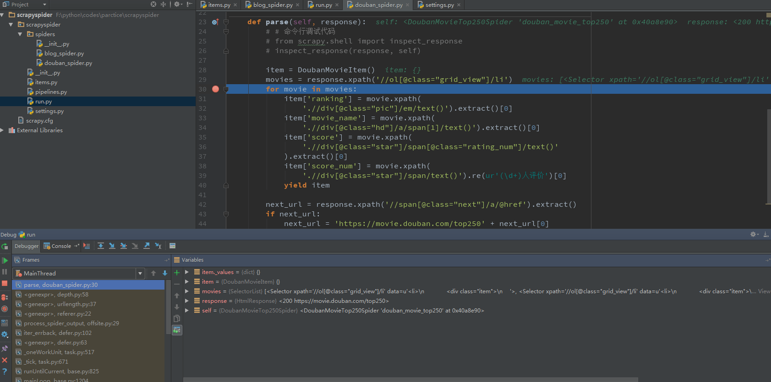The height and width of the screenshot is (382, 771).
Task: Switch to settings.py editor tab
Action: (439, 5)
